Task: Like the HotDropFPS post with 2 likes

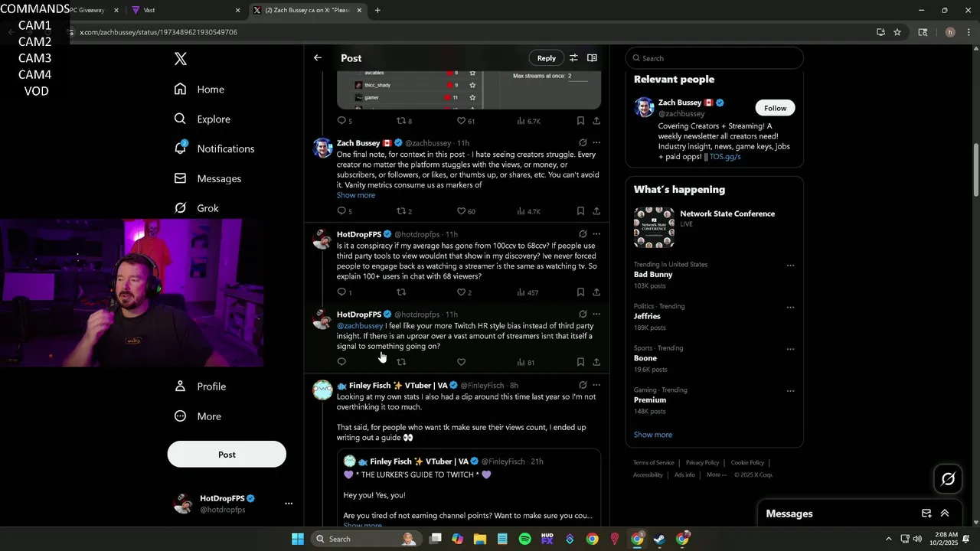Action: pyautogui.click(x=464, y=292)
